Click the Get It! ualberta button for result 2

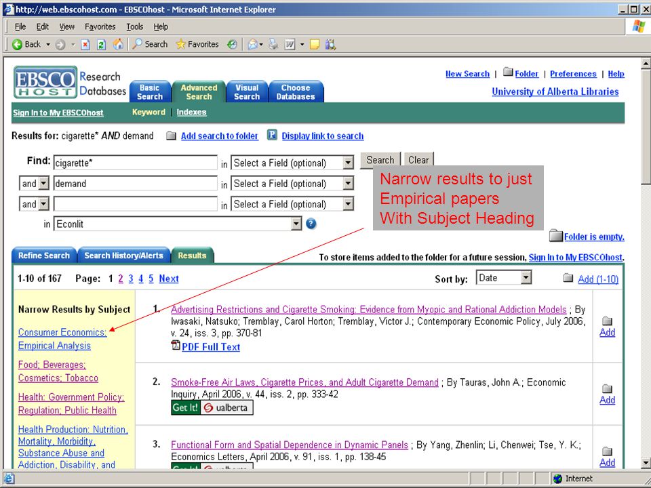[212, 407]
